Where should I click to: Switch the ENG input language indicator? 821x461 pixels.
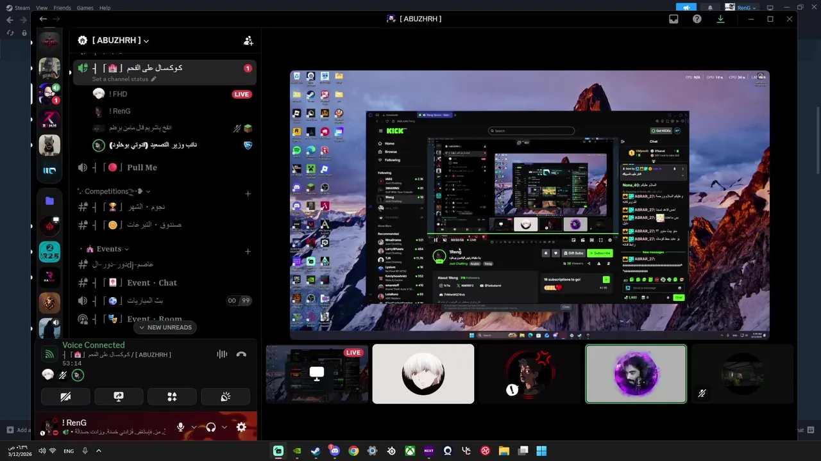pos(69,451)
